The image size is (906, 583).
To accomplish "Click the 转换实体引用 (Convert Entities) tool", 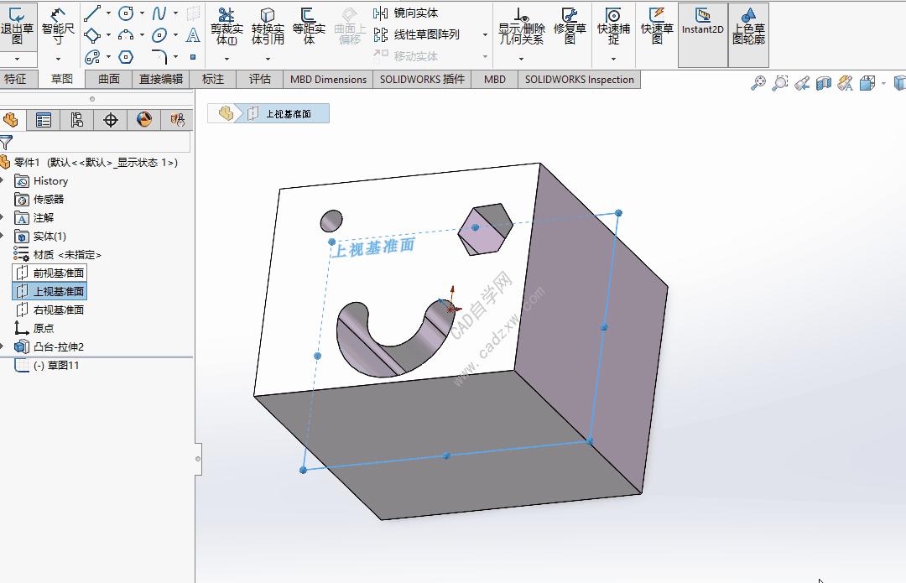I will [268, 25].
